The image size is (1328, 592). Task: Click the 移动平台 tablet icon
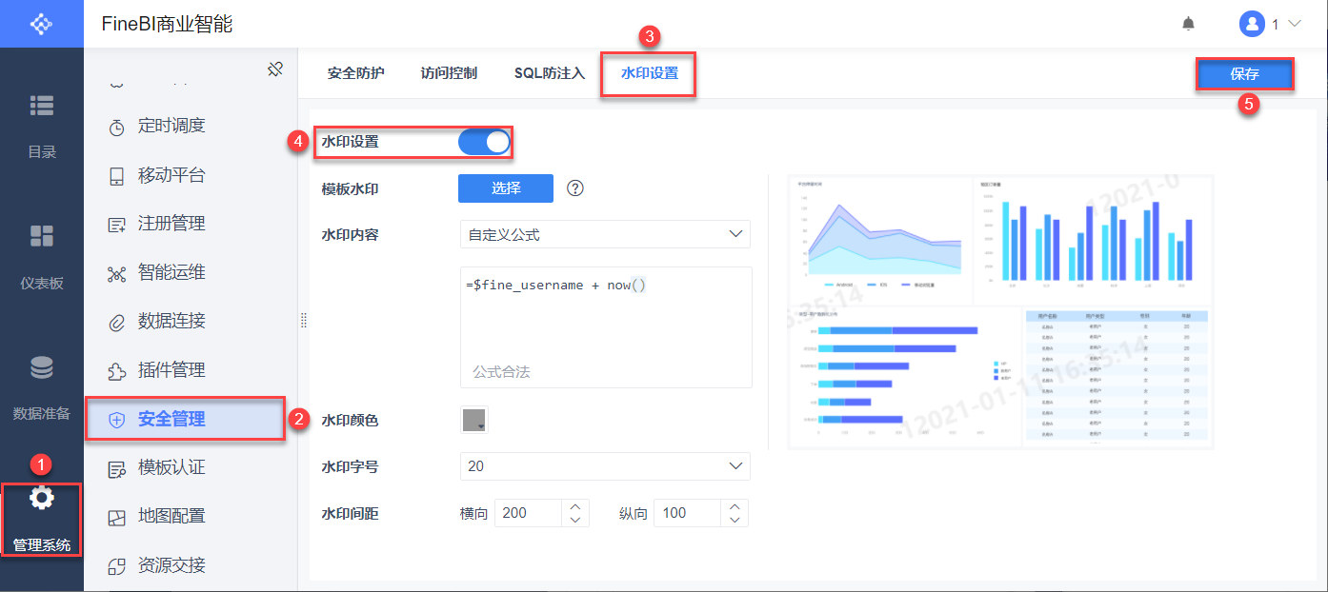(x=117, y=175)
